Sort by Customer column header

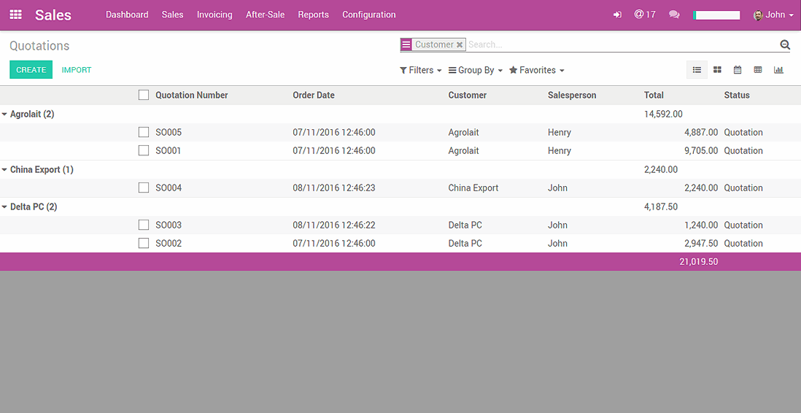468,95
